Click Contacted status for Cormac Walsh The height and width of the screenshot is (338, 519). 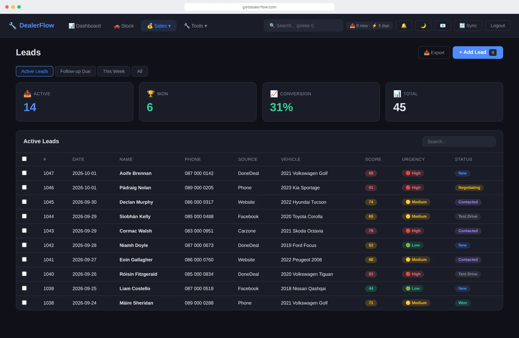point(468,231)
